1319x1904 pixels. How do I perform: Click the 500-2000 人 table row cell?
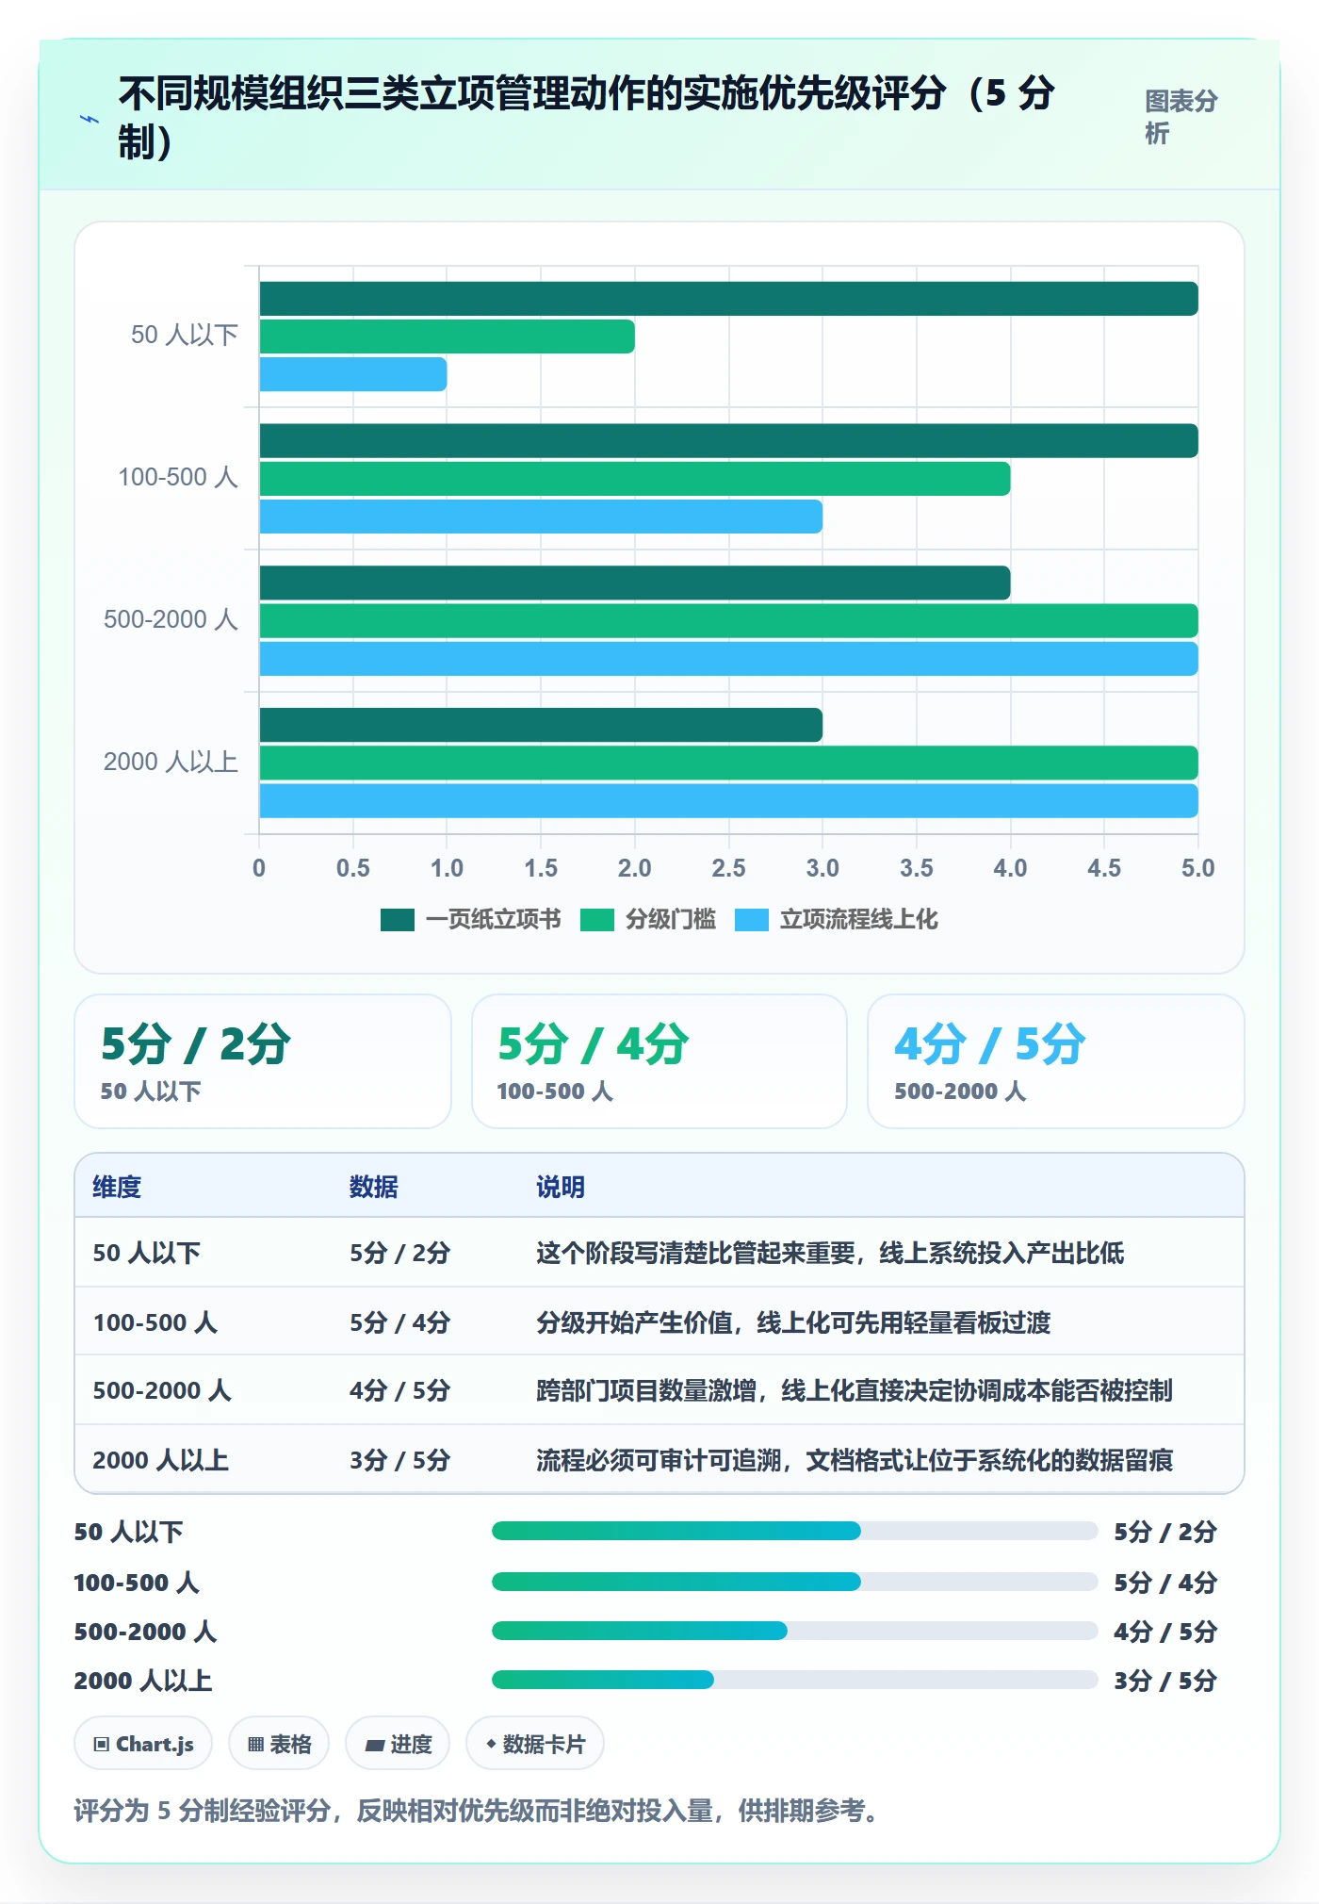162,1390
